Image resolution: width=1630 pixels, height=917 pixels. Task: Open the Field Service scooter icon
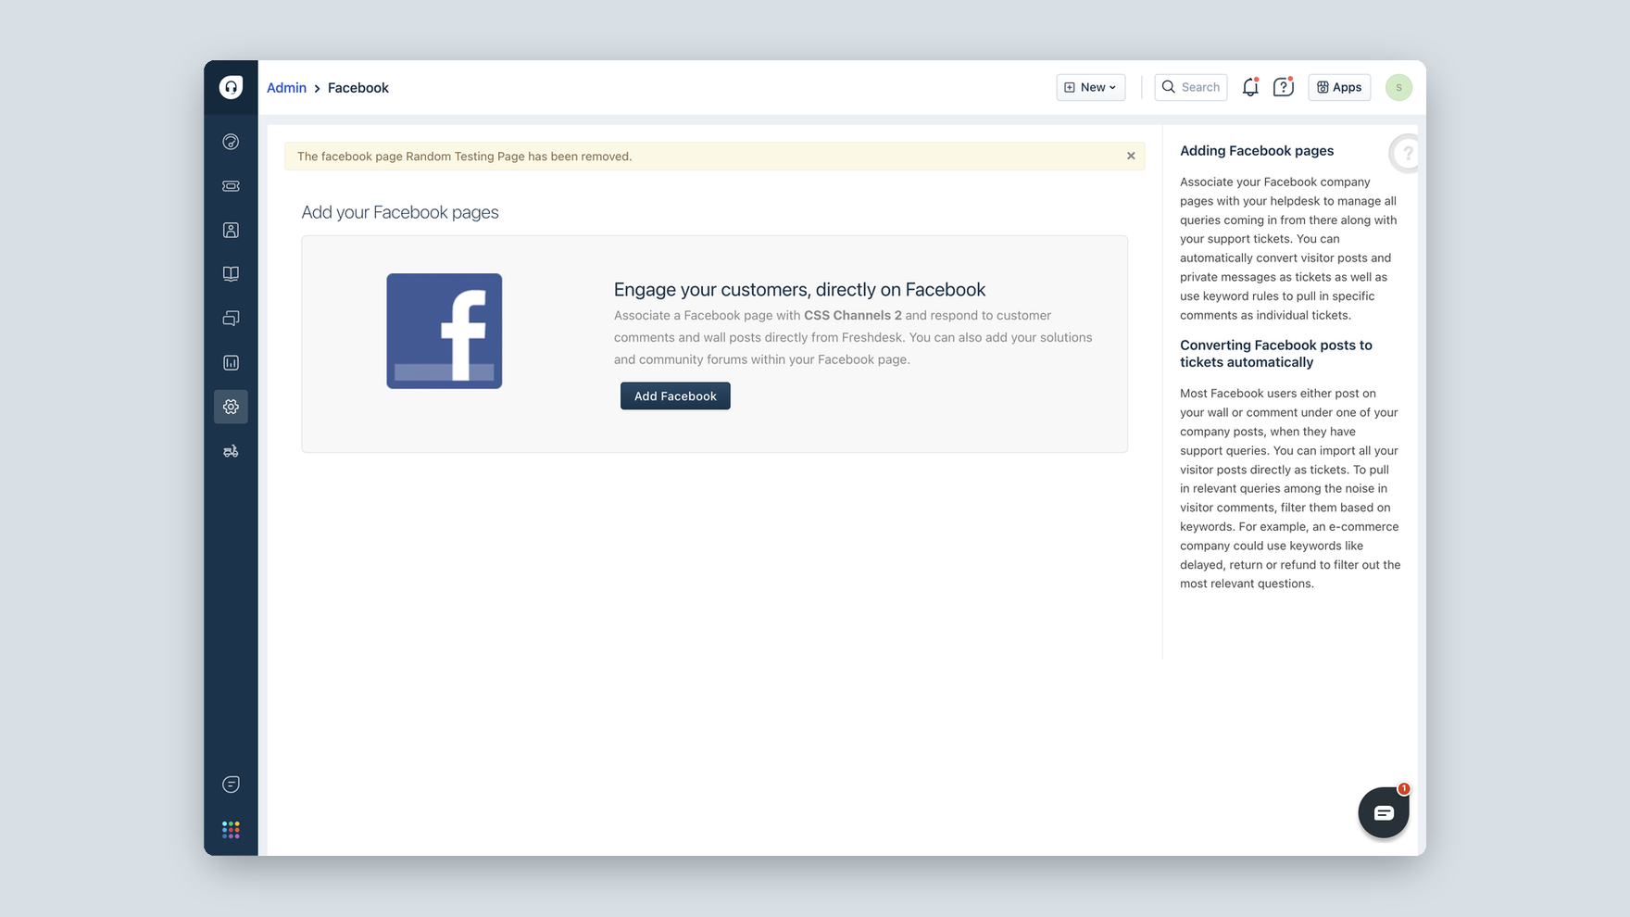(x=231, y=451)
